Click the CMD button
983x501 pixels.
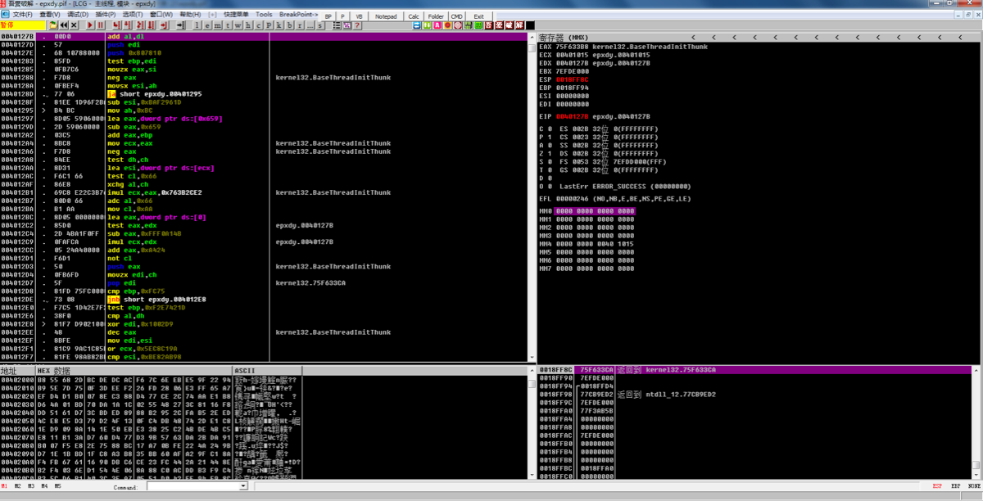click(456, 16)
